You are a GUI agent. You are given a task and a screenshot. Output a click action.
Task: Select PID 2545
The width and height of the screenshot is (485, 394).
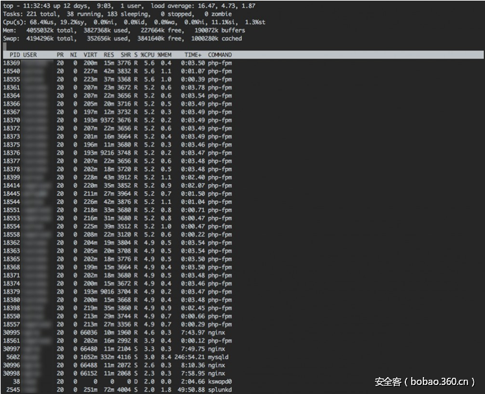13,389
